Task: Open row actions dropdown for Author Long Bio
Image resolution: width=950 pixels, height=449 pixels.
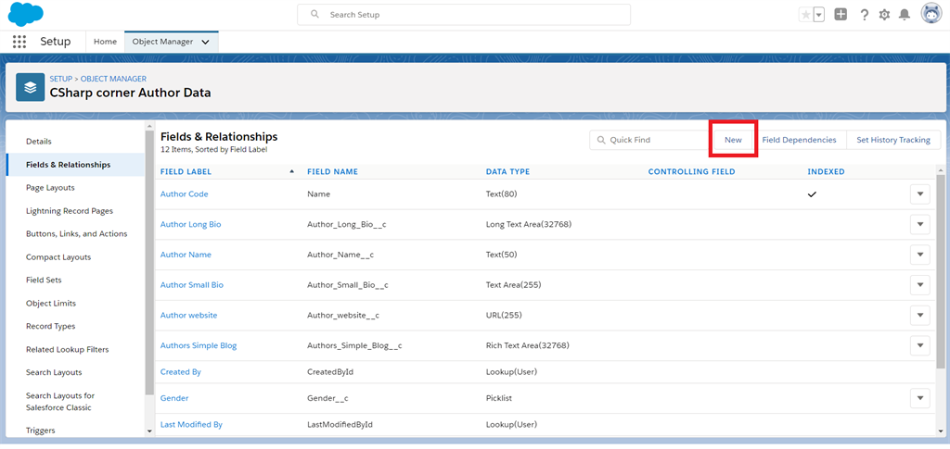Action: (x=919, y=224)
